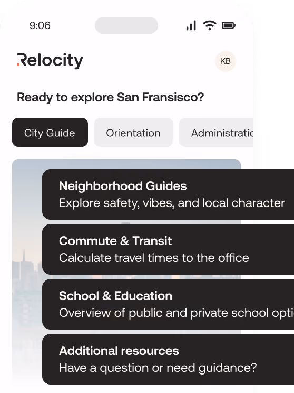
Task: Tap the Relocity logo
Action: click(x=50, y=61)
